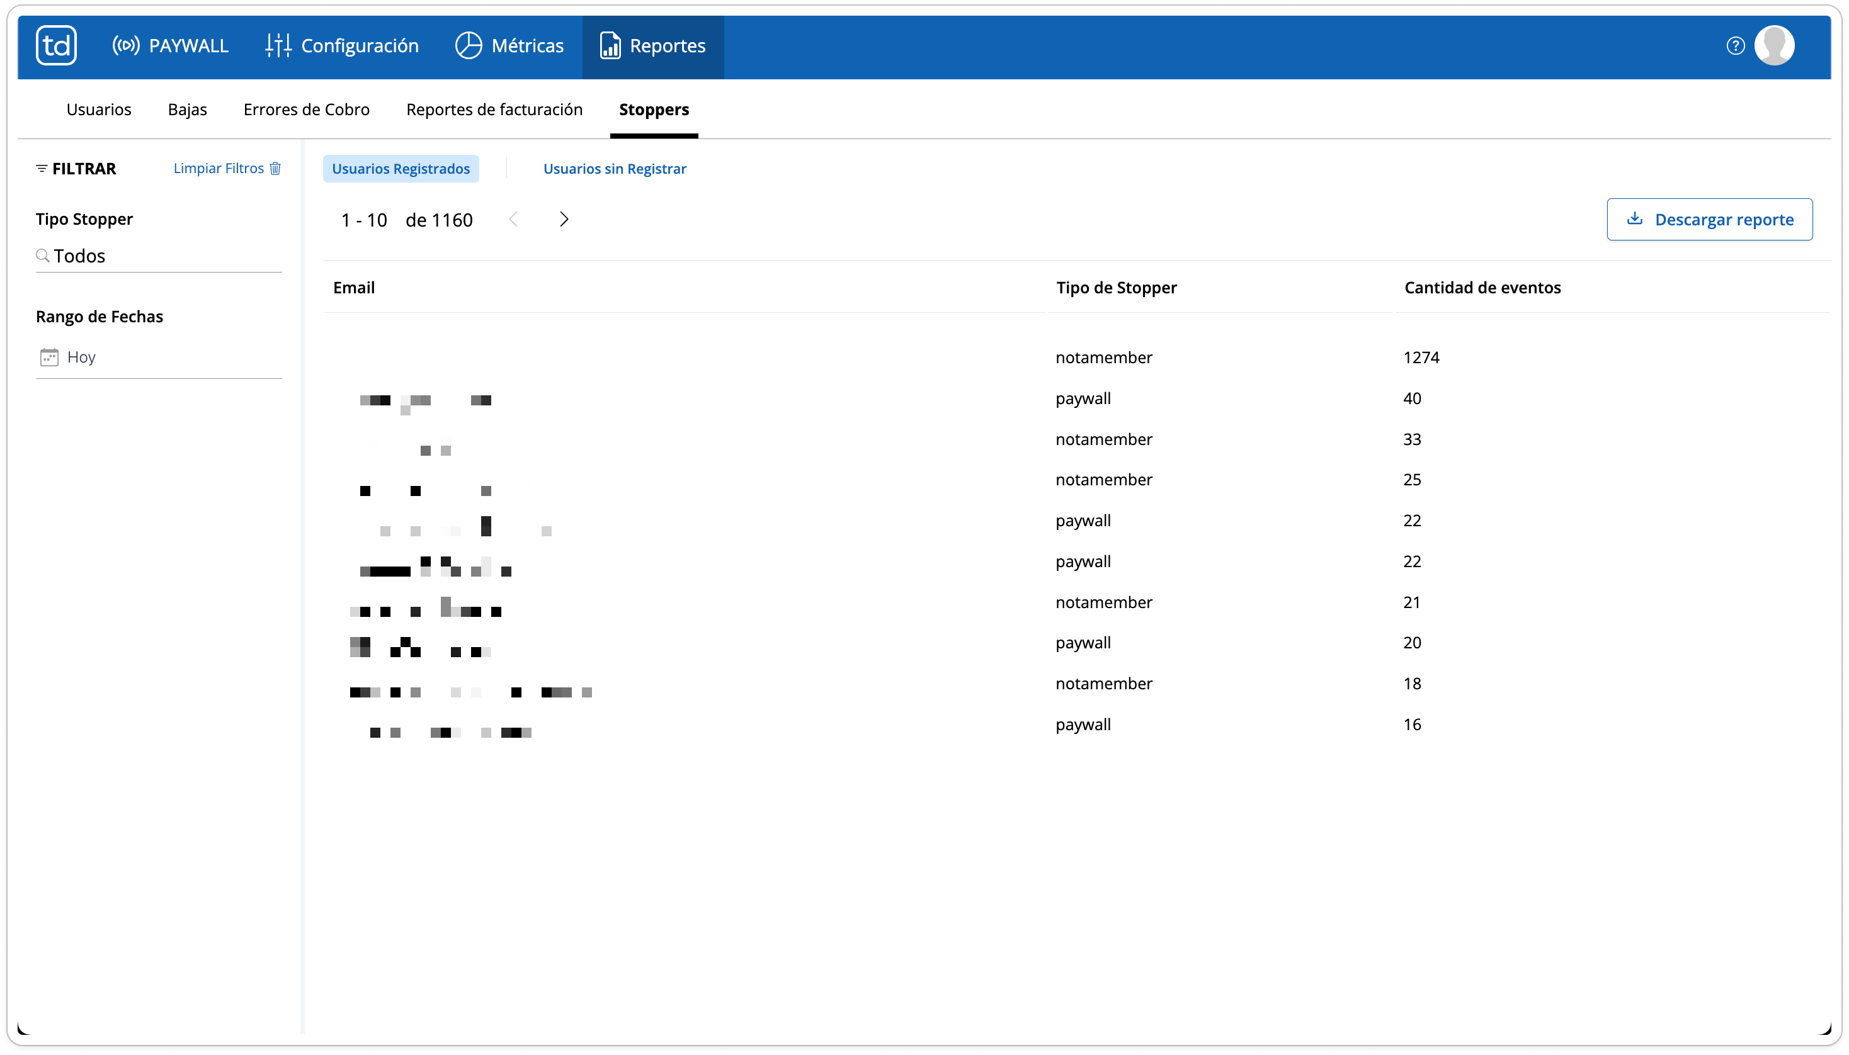This screenshot has width=1849, height=1055.
Task: Switch to Reportes de facturación tab
Action: coord(494,110)
